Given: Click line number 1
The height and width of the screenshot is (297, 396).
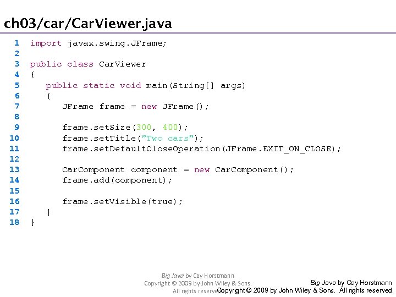Looking at the screenshot, I should point(16,43).
